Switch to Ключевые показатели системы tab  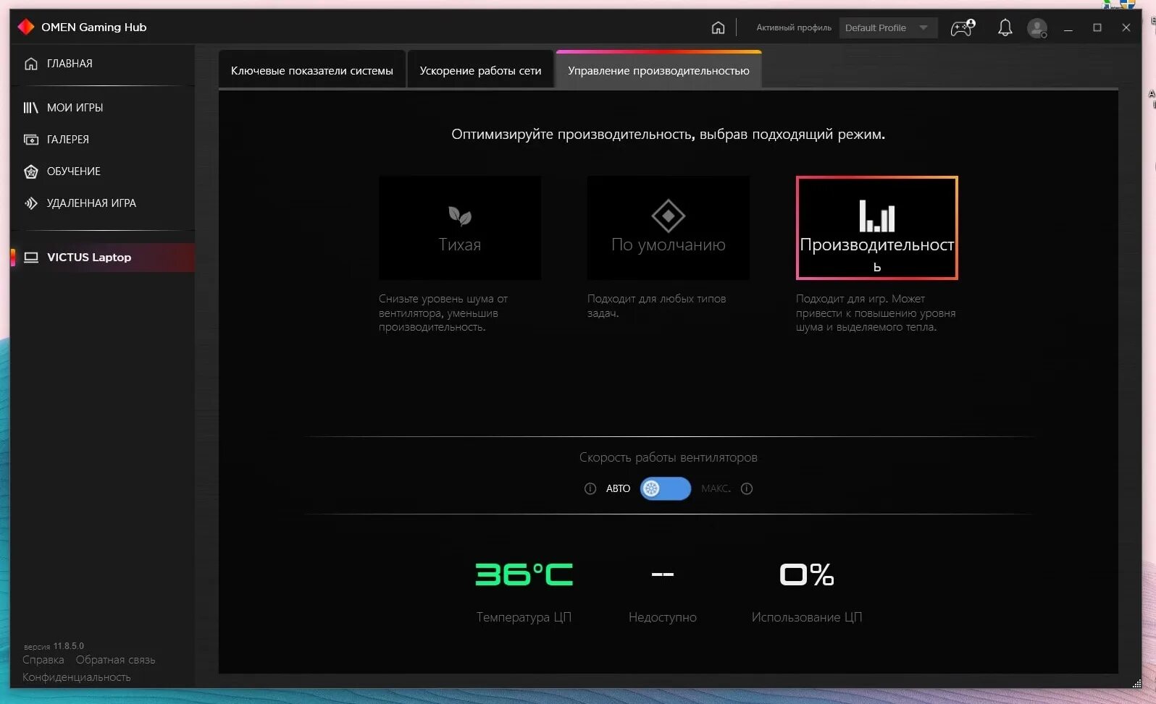312,70
